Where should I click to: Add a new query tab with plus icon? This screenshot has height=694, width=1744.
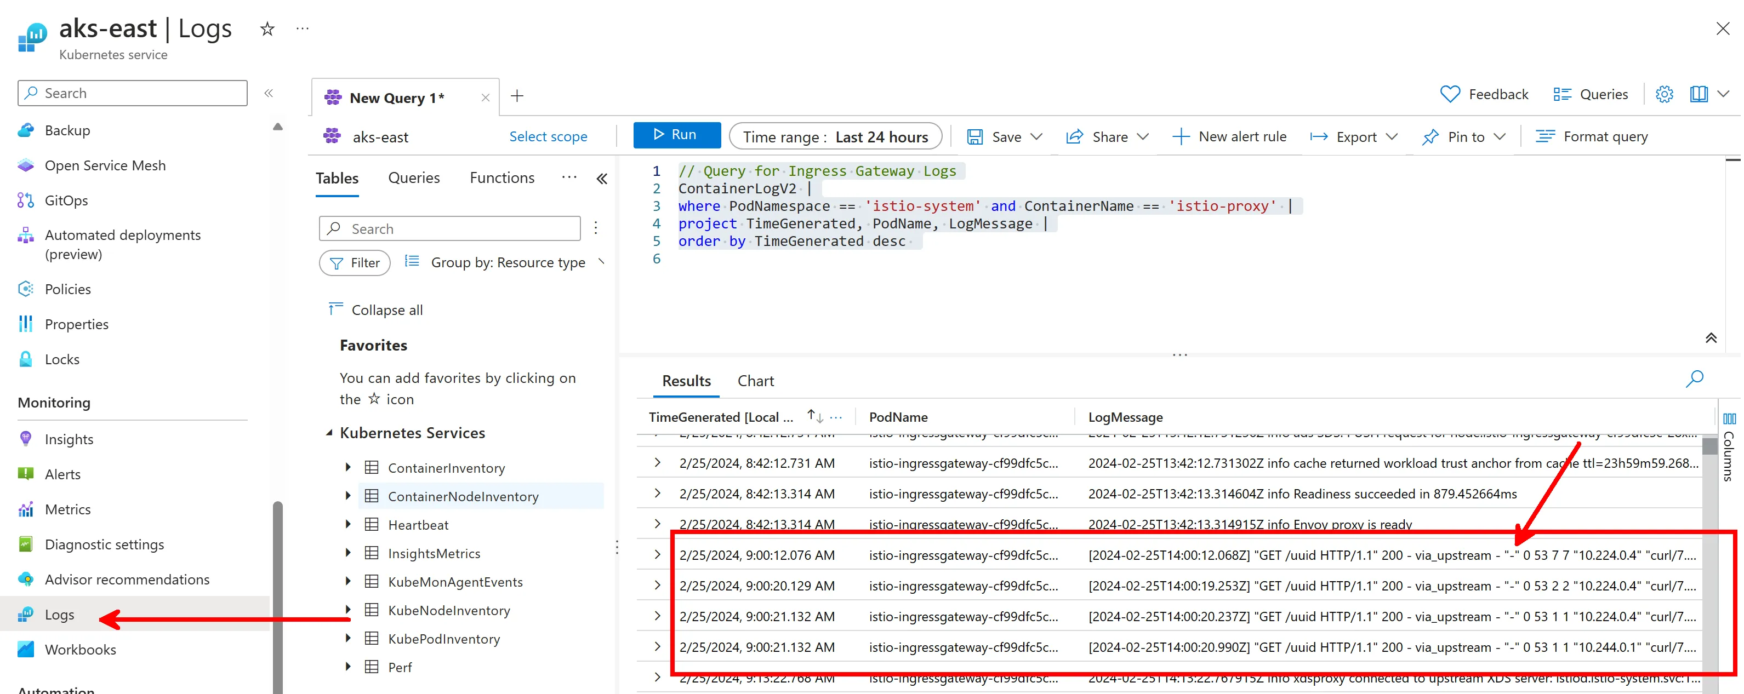tap(517, 96)
